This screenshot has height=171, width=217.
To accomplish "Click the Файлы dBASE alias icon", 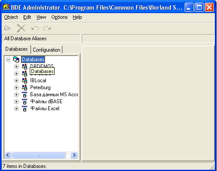I will click(24, 101).
